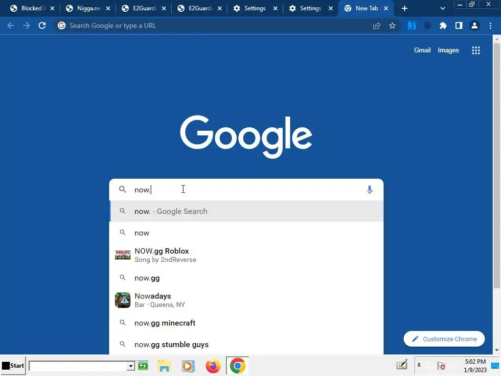The width and height of the screenshot is (501, 376).
Task: Open the Chrome three-dot menu
Action: pyautogui.click(x=490, y=25)
